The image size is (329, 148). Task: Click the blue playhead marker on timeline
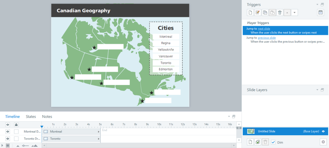tap(42, 127)
